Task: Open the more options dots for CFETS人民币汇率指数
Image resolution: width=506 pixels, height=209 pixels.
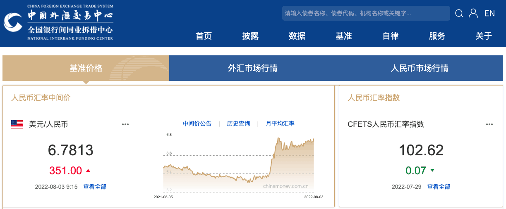Action: (489, 124)
